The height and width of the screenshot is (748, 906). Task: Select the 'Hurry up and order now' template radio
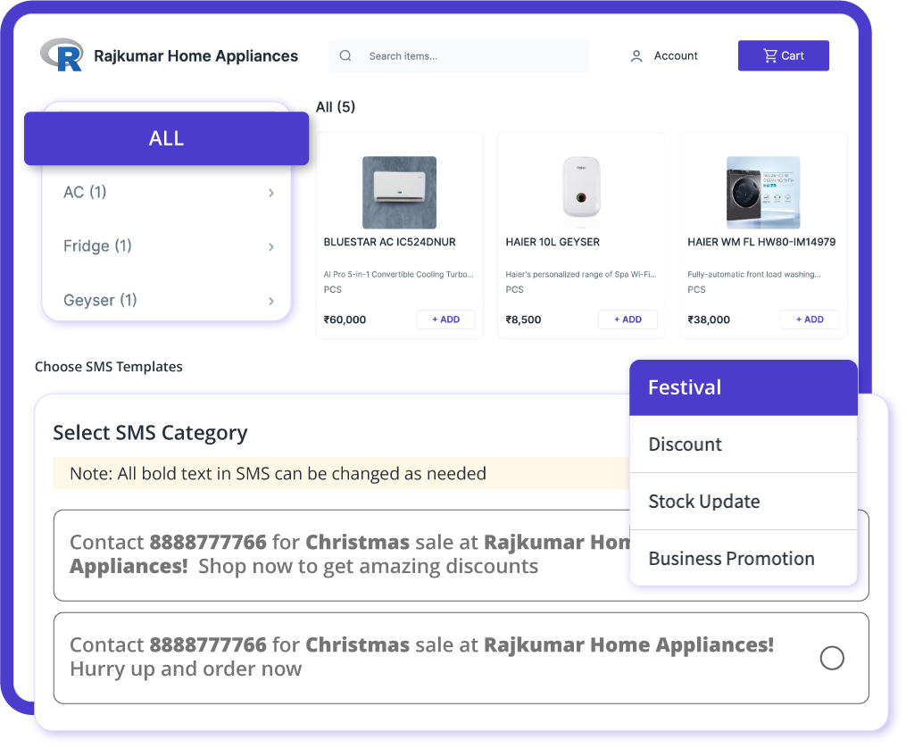pos(832,658)
